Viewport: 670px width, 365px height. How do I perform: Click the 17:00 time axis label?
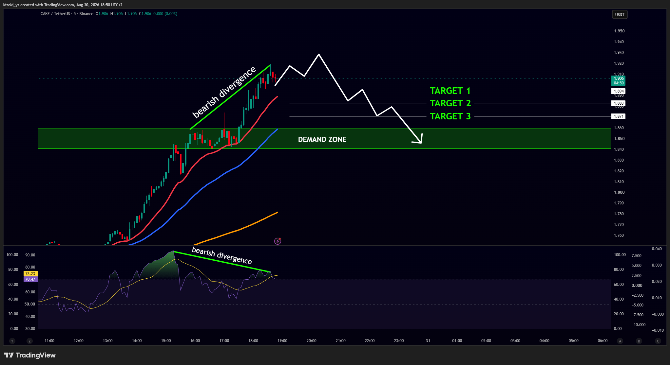point(224,341)
